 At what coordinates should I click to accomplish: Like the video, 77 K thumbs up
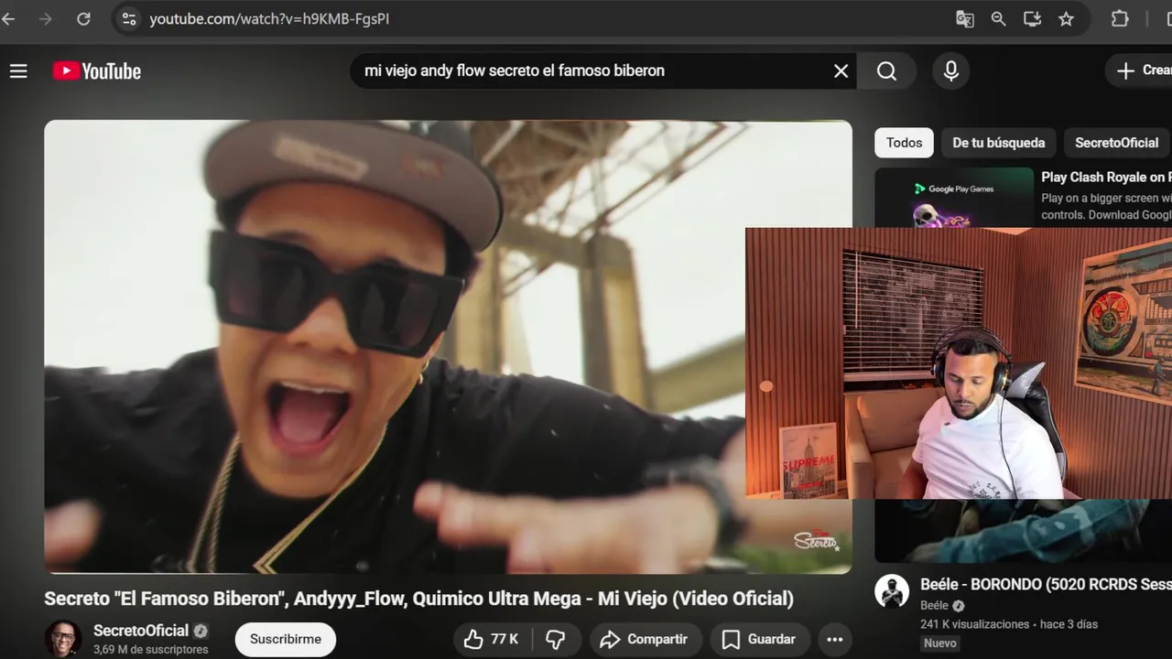coord(491,639)
